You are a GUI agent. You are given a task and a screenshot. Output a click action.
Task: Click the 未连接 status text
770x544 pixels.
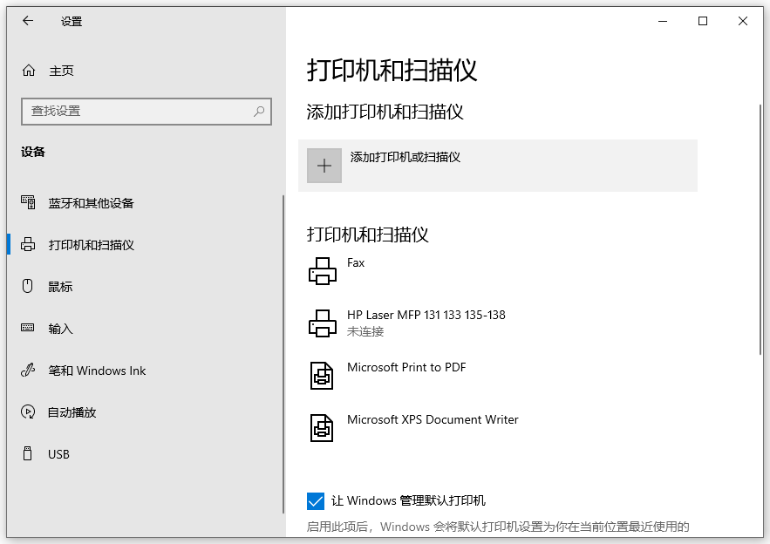tap(365, 332)
